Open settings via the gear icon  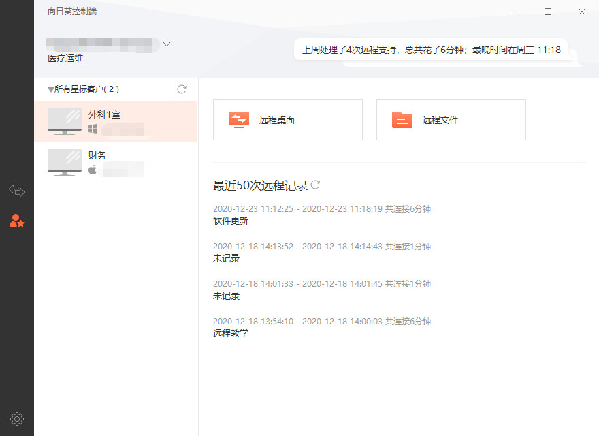coord(16,419)
